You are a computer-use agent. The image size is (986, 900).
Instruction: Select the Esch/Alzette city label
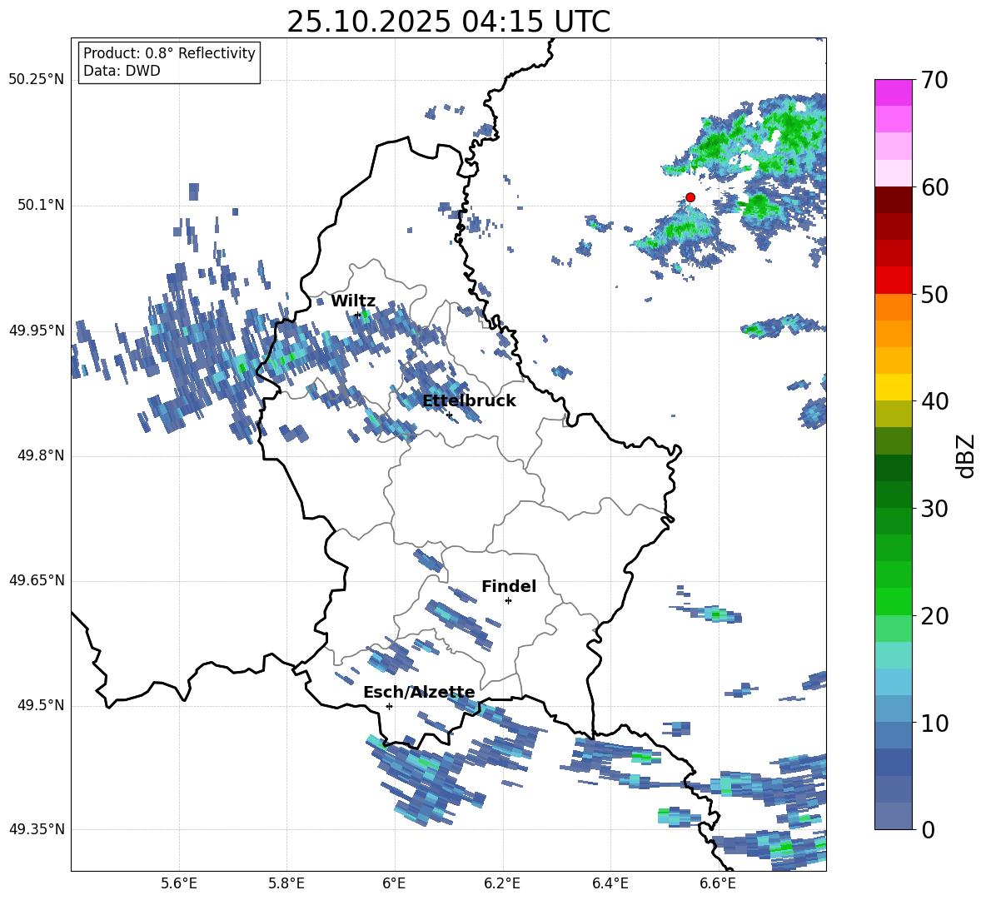419,692
